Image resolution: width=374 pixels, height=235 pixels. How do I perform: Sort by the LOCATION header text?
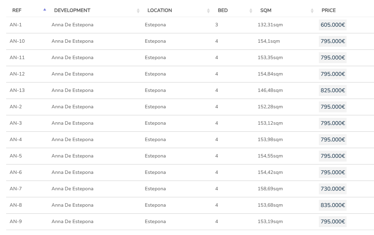pyautogui.click(x=160, y=11)
